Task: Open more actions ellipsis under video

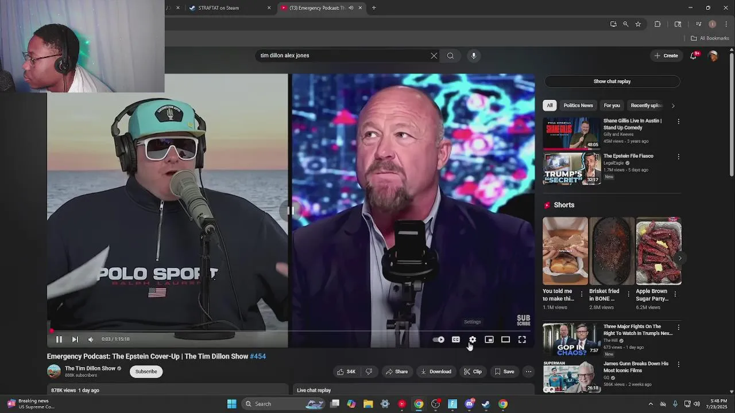Action: click(528, 372)
